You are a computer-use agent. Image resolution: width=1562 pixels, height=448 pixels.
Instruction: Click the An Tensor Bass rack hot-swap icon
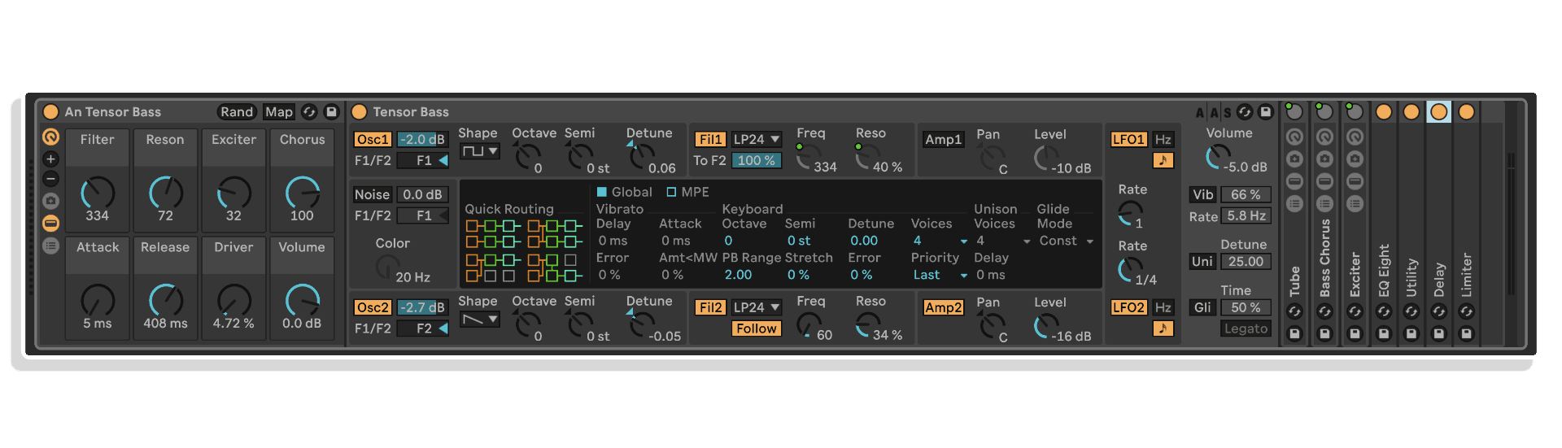click(309, 112)
